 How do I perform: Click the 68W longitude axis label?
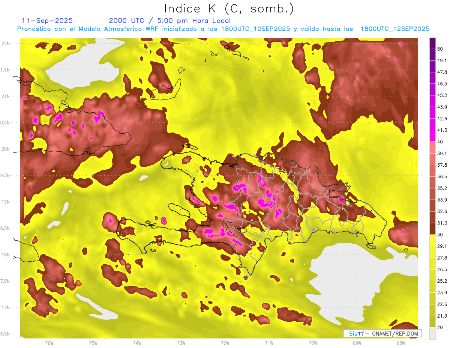point(400,343)
